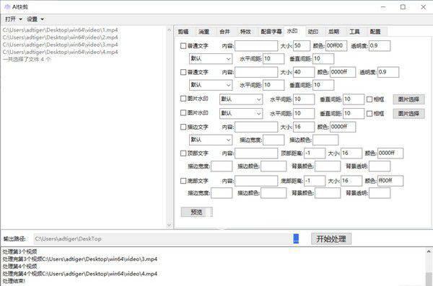Enable the 底部文字 checkbox
Screen dimensions: 433x286
tap(183, 181)
